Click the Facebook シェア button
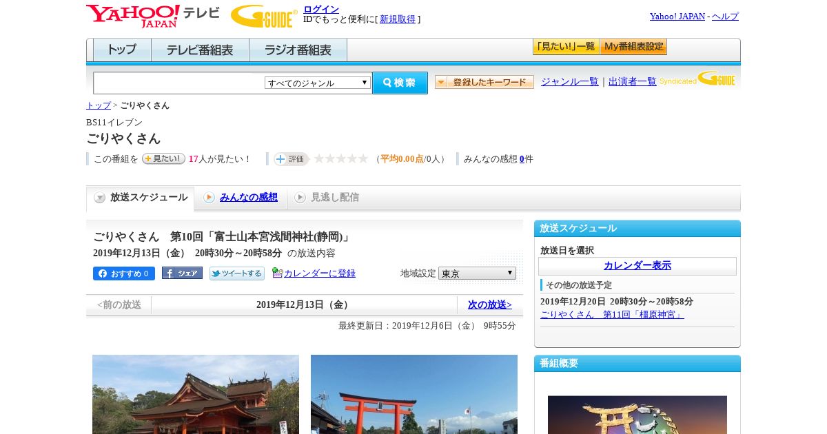The image size is (827, 434). point(182,273)
